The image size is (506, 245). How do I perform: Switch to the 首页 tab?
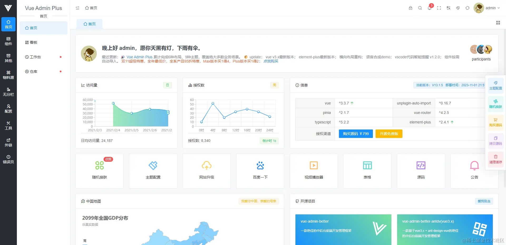89,24
